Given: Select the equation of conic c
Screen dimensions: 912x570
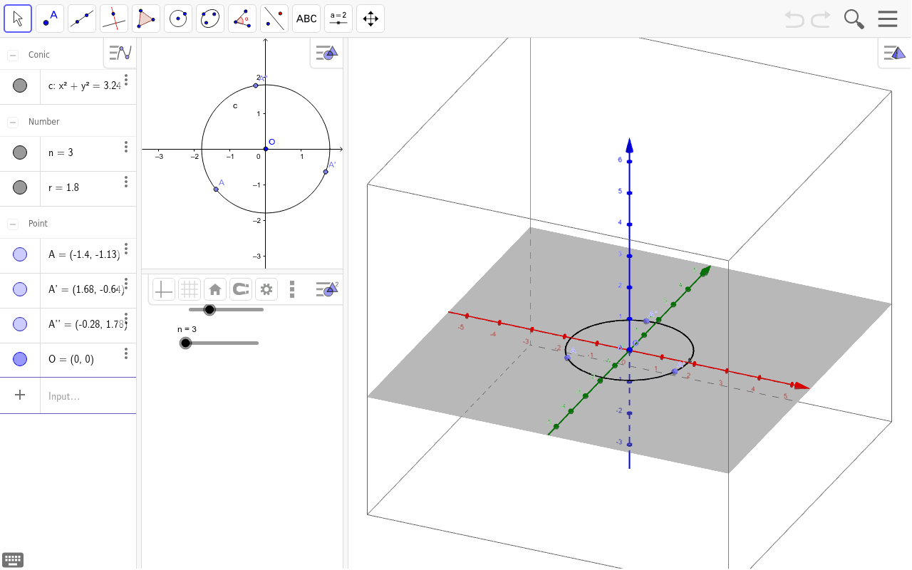Looking at the screenshot, I should click(85, 85).
